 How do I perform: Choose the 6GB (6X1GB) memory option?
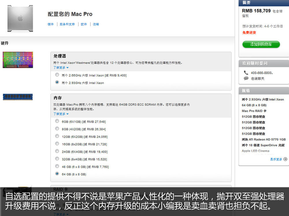pyautogui.click(x=57, y=121)
